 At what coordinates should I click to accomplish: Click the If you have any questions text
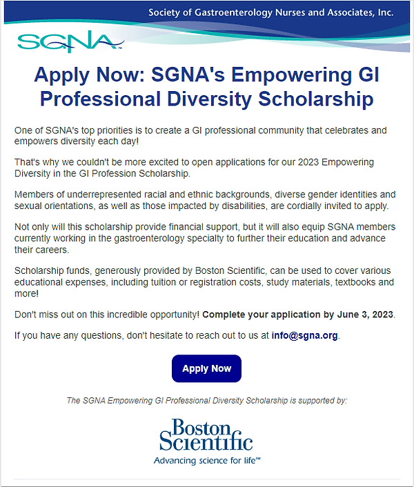pos(138,336)
